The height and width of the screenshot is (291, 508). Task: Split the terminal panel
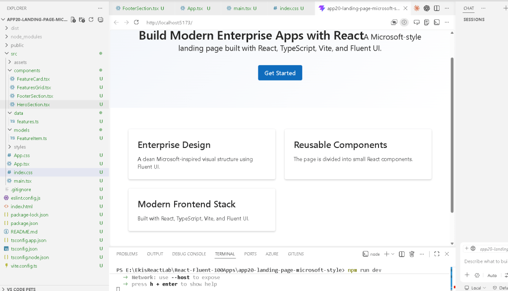coord(402,254)
